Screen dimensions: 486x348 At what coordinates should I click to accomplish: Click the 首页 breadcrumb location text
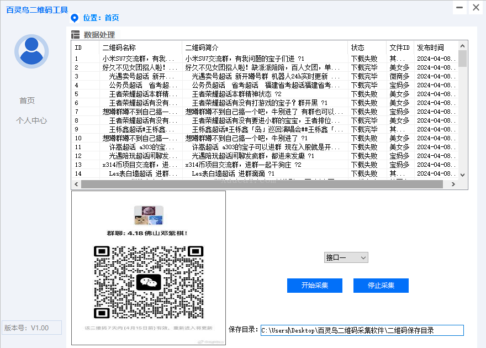click(x=111, y=18)
